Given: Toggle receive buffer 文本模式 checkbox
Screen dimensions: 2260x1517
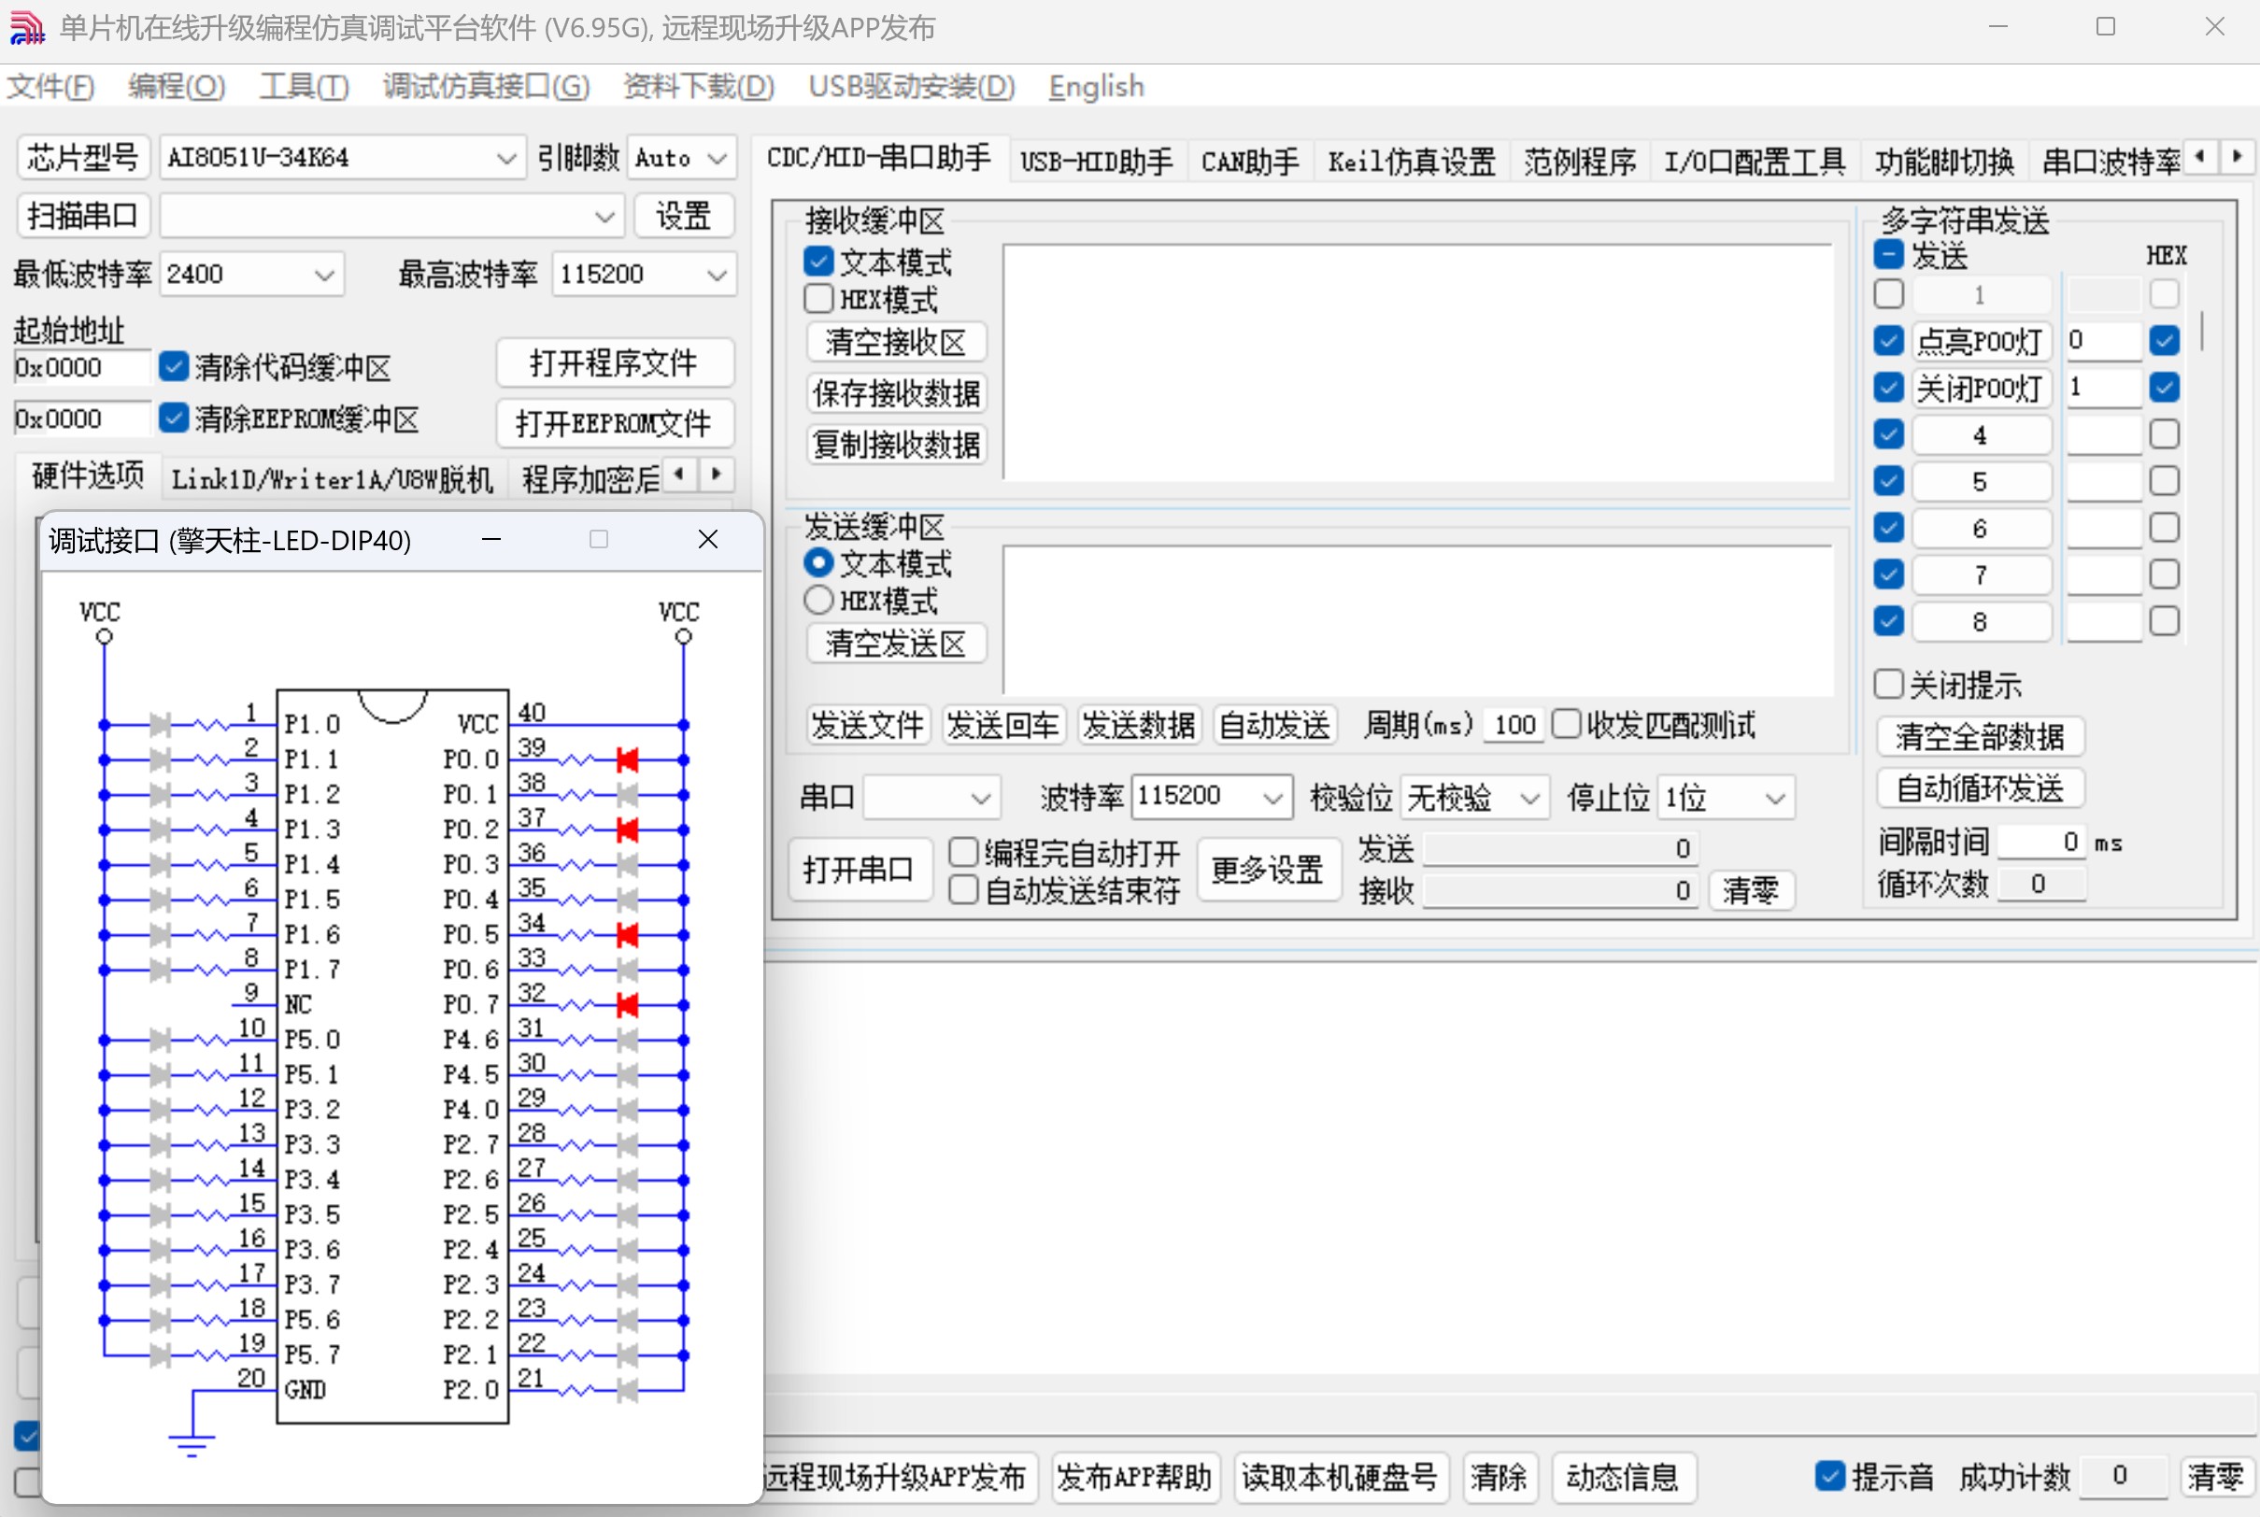Looking at the screenshot, I should pos(818,262).
